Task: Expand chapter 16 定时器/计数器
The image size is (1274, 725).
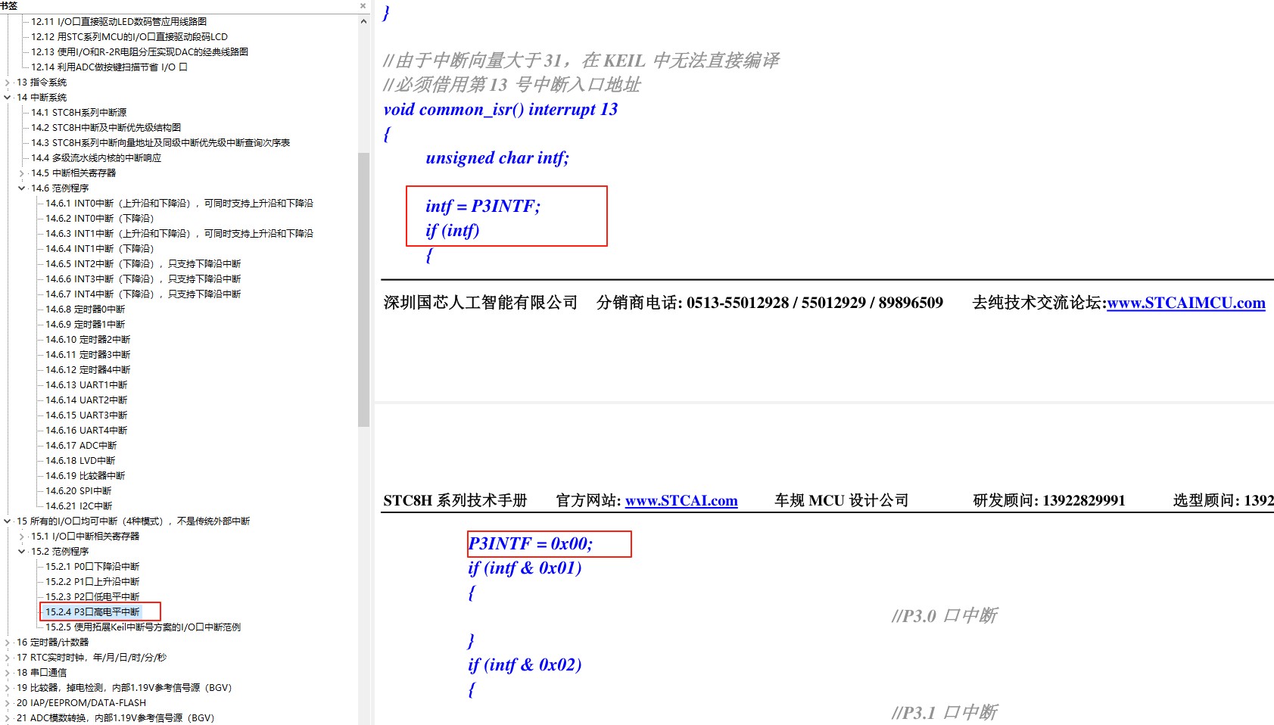Action: click(8, 643)
